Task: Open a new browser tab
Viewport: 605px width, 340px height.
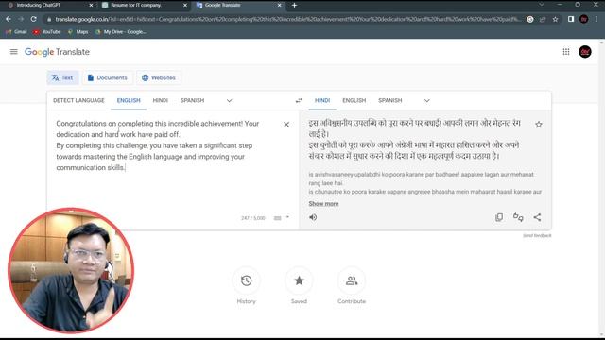Action: click(x=294, y=5)
